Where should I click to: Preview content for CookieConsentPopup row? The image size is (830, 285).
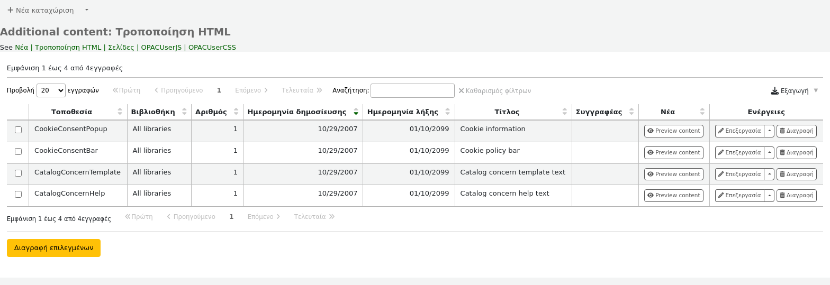click(x=673, y=131)
